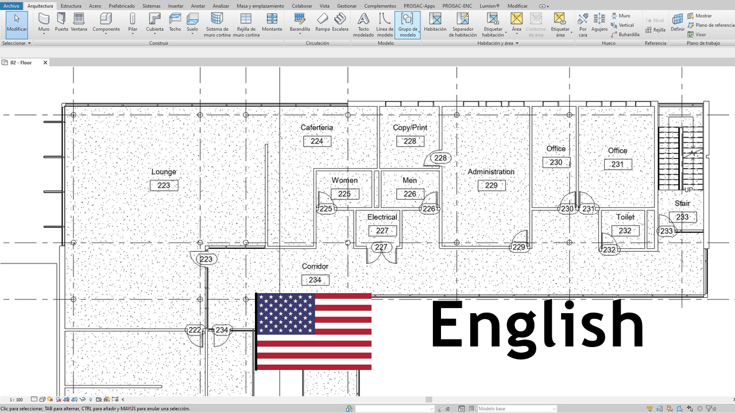The height and width of the screenshot is (413, 735).
Task: Switch to the Estructura ribbon tab
Action: 71,6
